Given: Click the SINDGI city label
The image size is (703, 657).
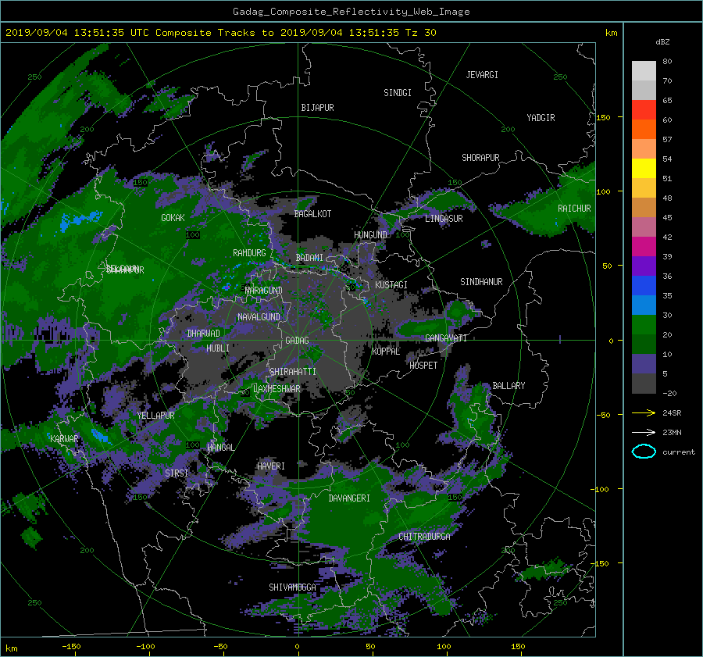Looking at the screenshot, I should 398,93.
